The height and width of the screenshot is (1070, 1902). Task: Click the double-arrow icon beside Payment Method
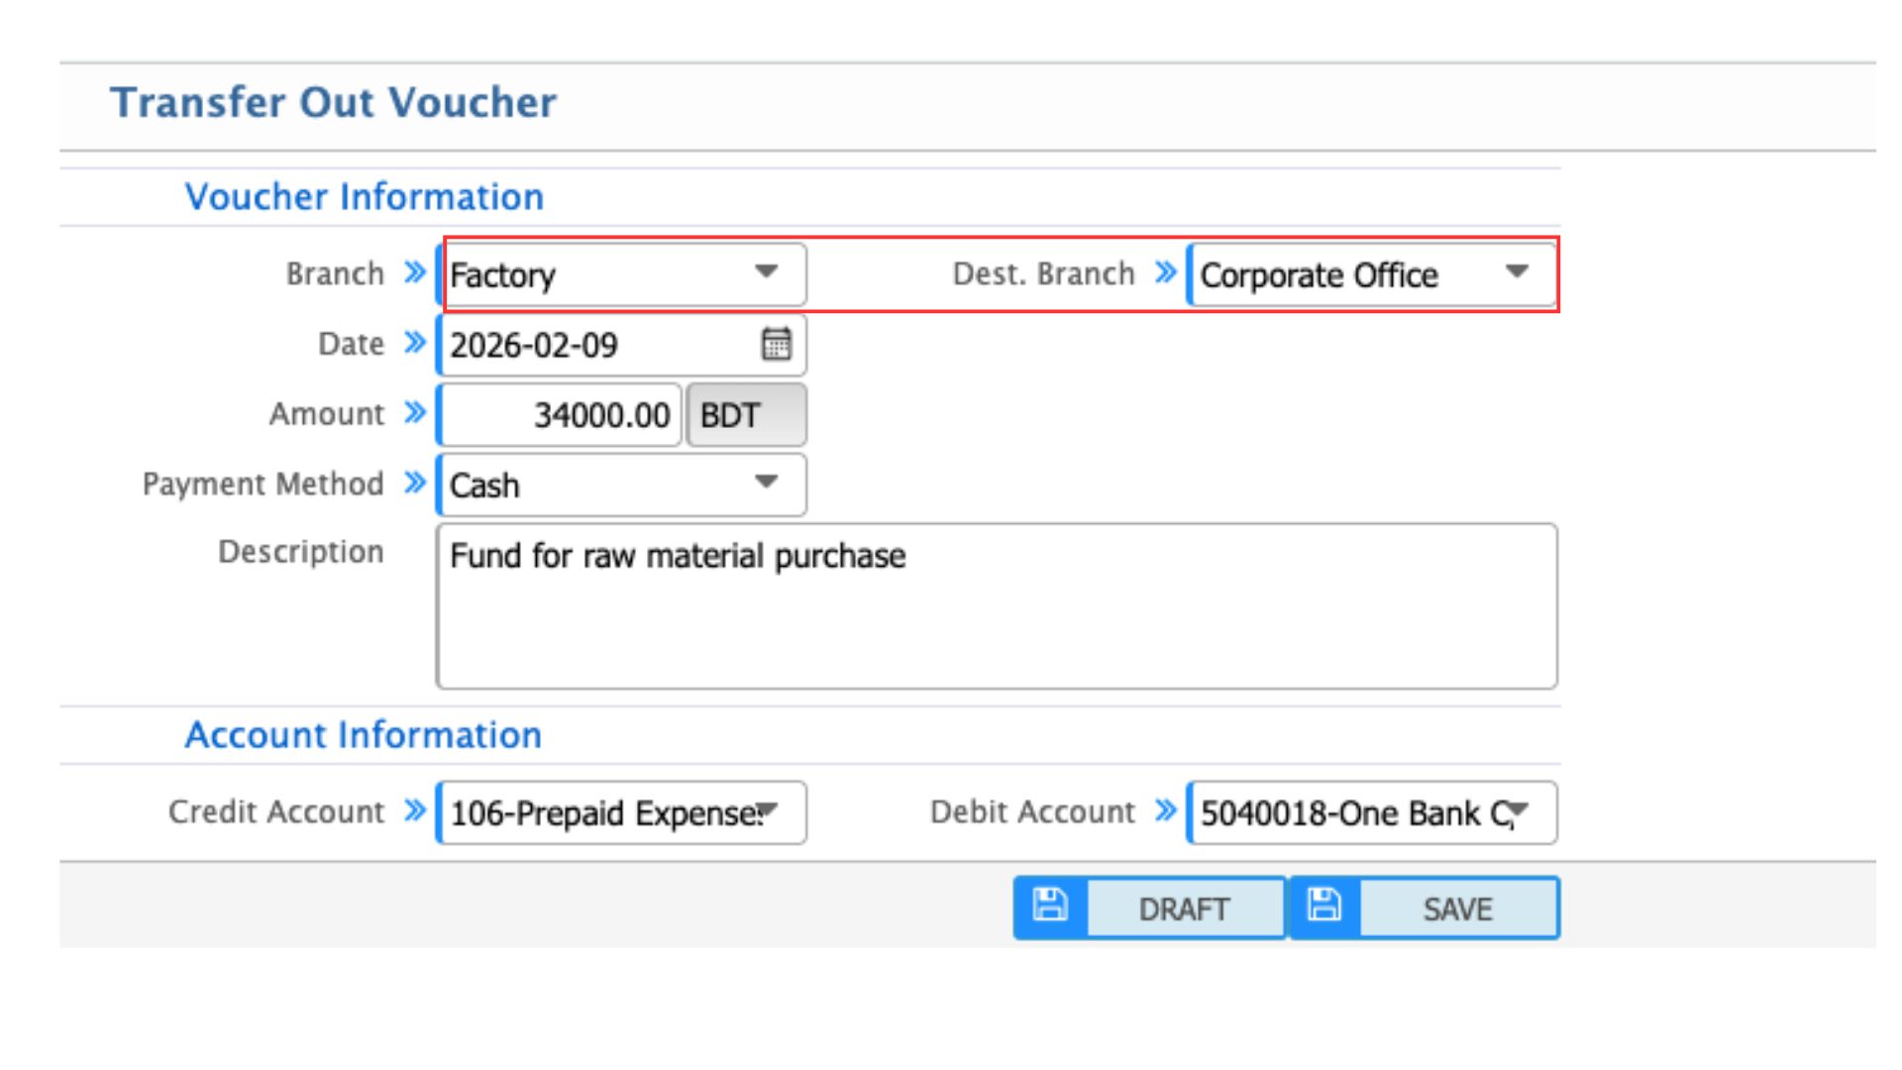click(415, 483)
